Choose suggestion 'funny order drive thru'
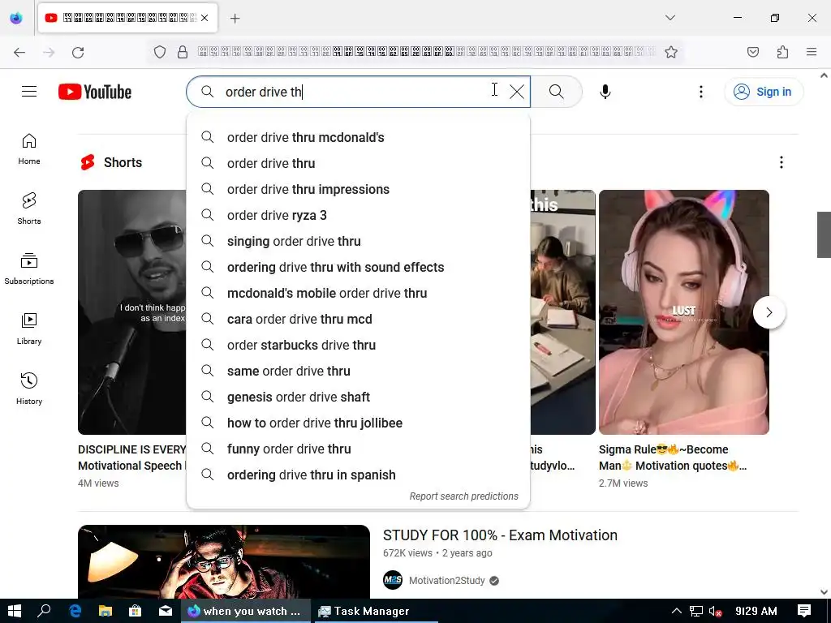The height and width of the screenshot is (623, 831). (x=358, y=449)
